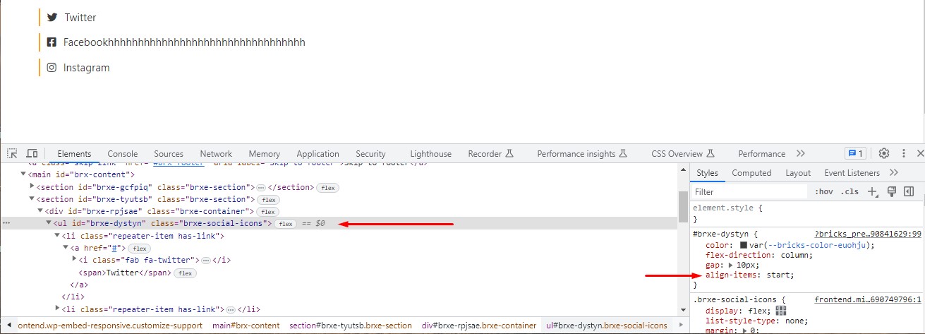Toggle flex badge on section brxe-tyutsb
The image size is (925, 334).
(269, 200)
